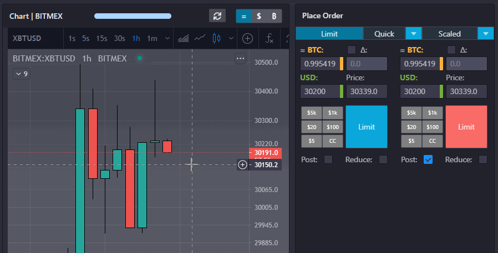Click the green buy-side USD color bar
Image resolution: width=498 pixels, height=253 pixels.
[x=342, y=91]
